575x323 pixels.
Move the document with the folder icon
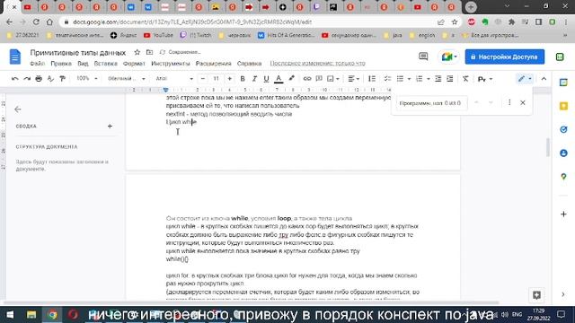tap(150, 52)
